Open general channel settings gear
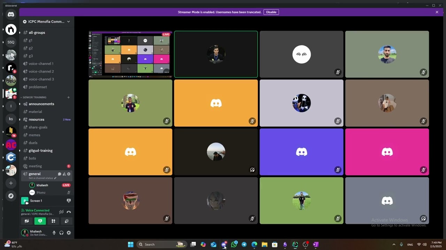The height and width of the screenshot is (250, 446). coord(69,174)
